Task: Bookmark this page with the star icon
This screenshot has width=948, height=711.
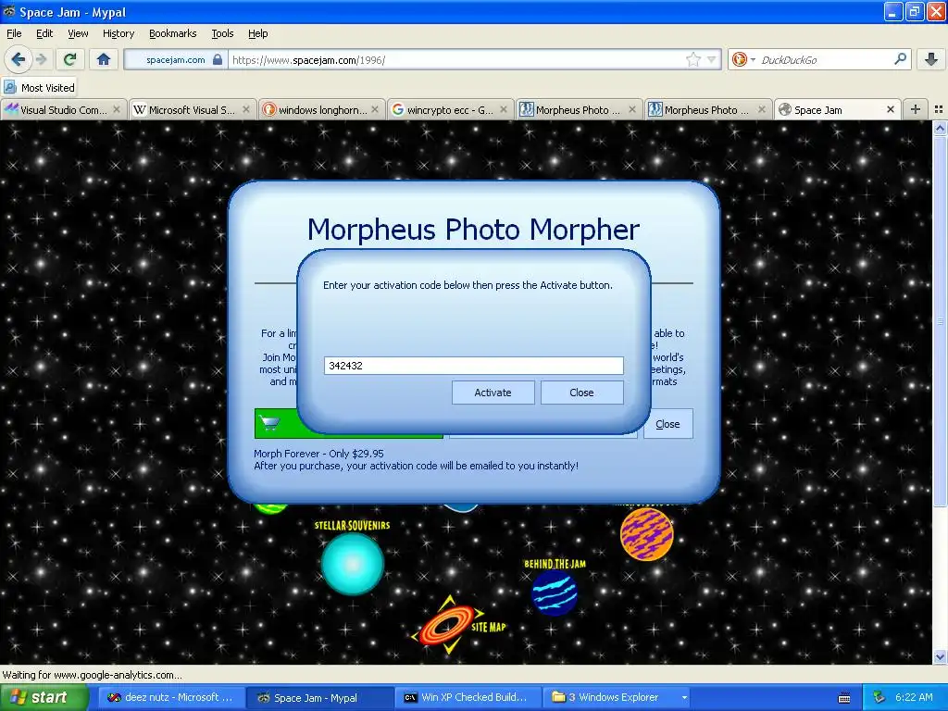Action: point(692,59)
